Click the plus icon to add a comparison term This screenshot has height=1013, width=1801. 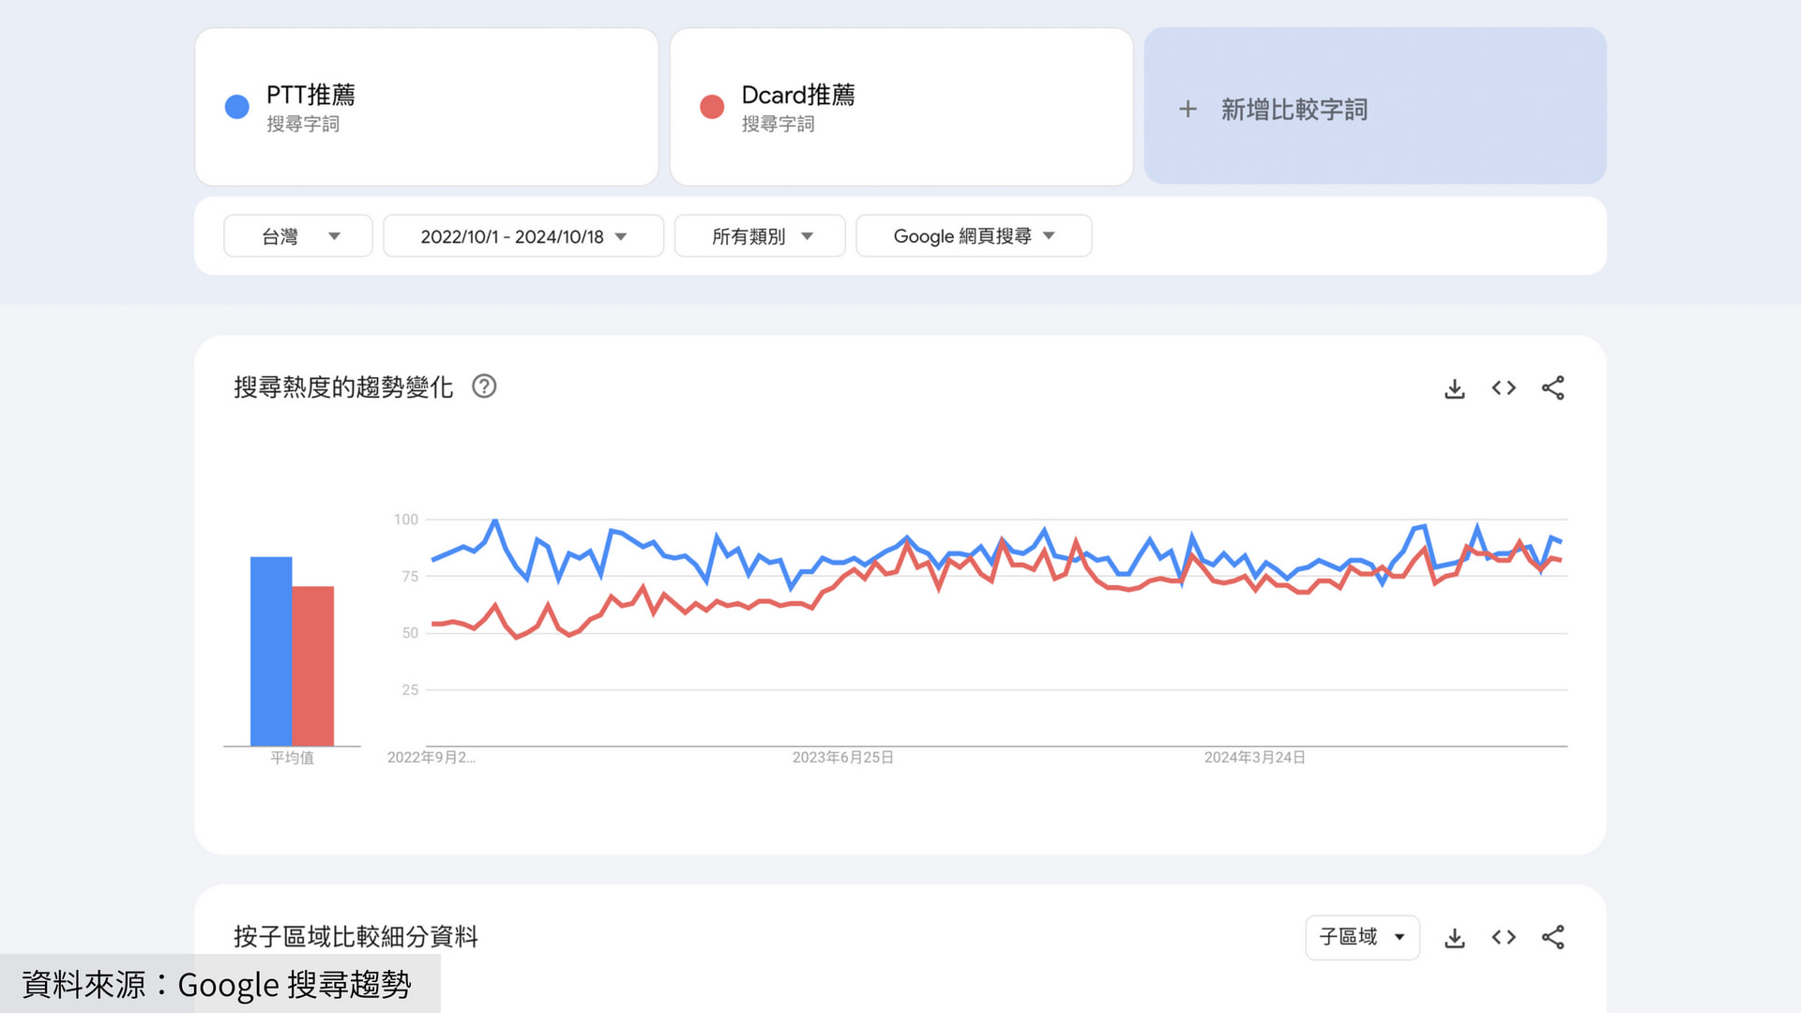pos(1188,109)
